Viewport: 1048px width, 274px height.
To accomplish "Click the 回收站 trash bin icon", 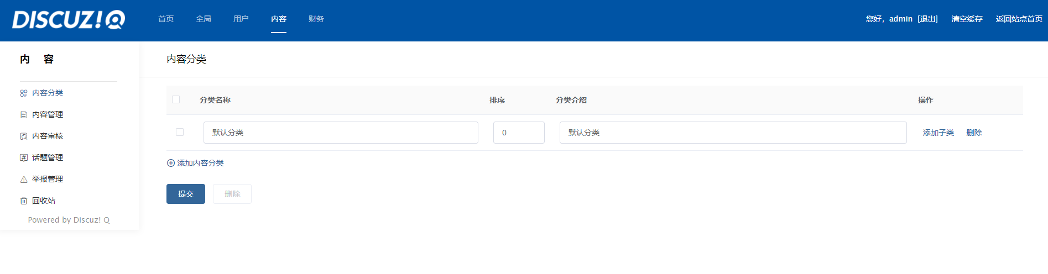I will click(24, 201).
